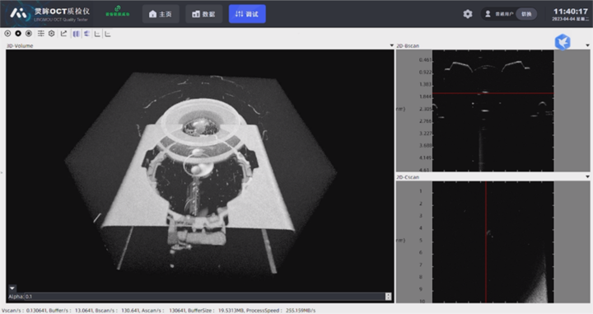Expand the 2D-Bscan panel dropdown arrow
Viewport: 593px width, 314px height.
pos(587,45)
